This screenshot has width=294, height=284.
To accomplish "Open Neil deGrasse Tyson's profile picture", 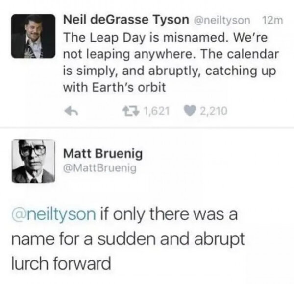I will pyautogui.click(x=33, y=35).
